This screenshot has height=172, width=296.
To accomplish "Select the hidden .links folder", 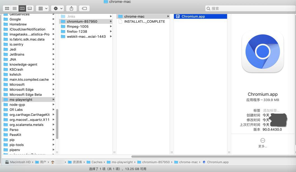I will pos(86,16).
